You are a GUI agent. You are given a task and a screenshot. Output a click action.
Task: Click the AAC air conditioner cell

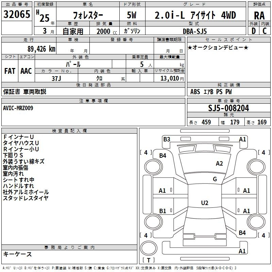(26, 71)
